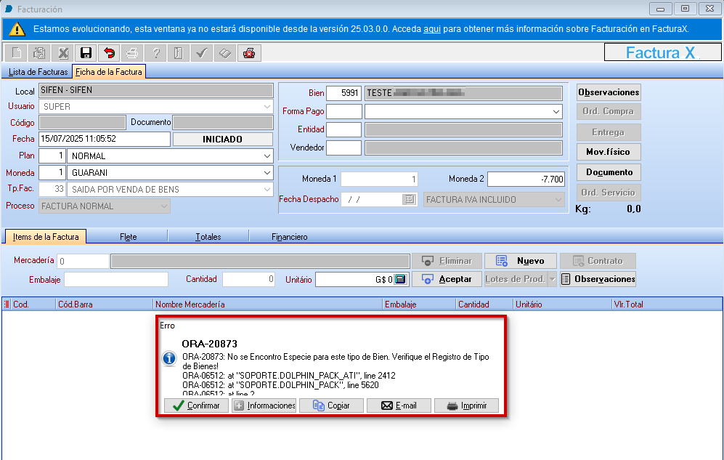Open the Documento button on the right

pos(609,172)
